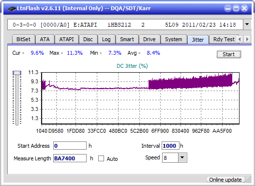
Task: Click the Start Address input field
Action: (x=70, y=146)
